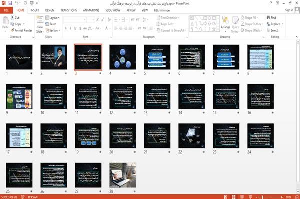The height and width of the screenshot is (199, 300).
Task: Expand the Section dropdown
Action: pyautogui.click(x=53, y=30)
